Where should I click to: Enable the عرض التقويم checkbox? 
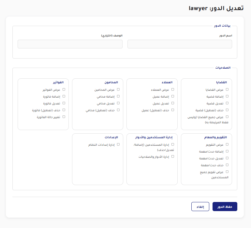tap(227, 144)
